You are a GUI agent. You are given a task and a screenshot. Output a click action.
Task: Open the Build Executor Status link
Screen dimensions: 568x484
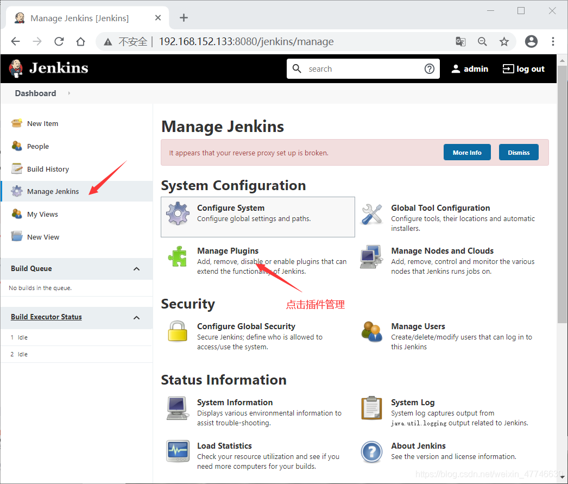coord(46,317)
